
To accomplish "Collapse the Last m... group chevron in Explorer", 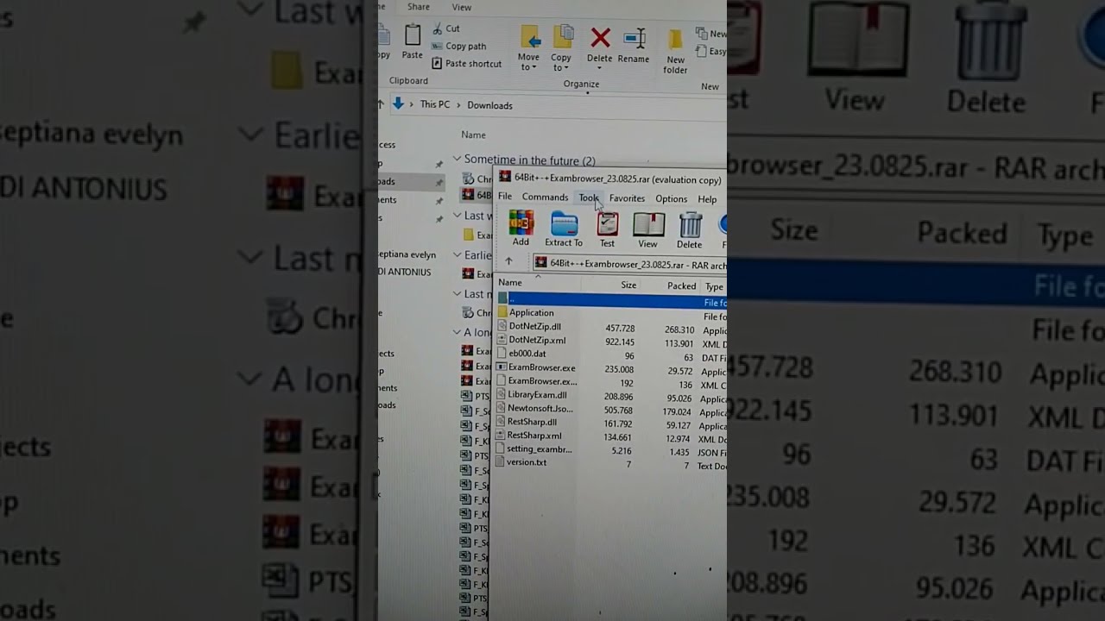I will (457, 293).
